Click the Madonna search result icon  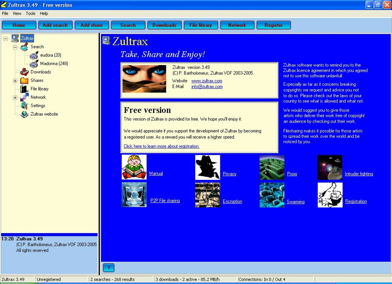pos(34,64)
